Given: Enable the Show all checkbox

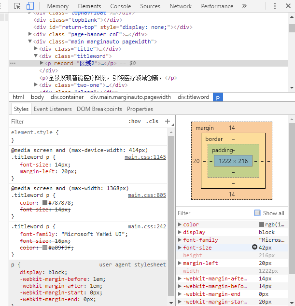Looking at the screenshot, I should tap(257, 213).
